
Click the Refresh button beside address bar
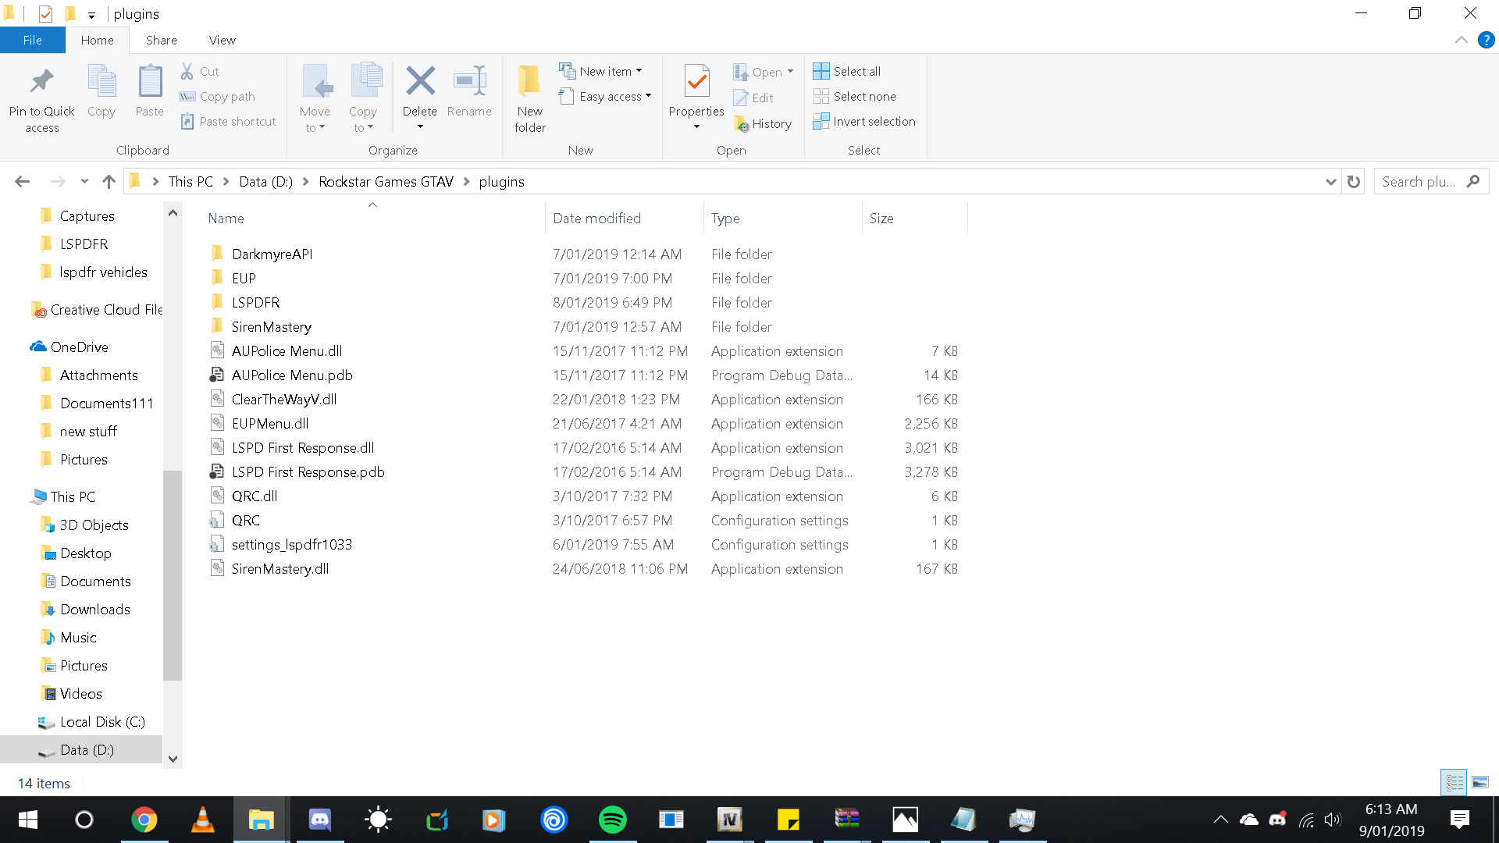click(x=1354, y=182)
